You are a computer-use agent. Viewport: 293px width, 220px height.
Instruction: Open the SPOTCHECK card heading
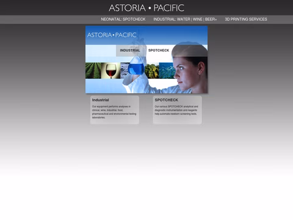point(166,100)
